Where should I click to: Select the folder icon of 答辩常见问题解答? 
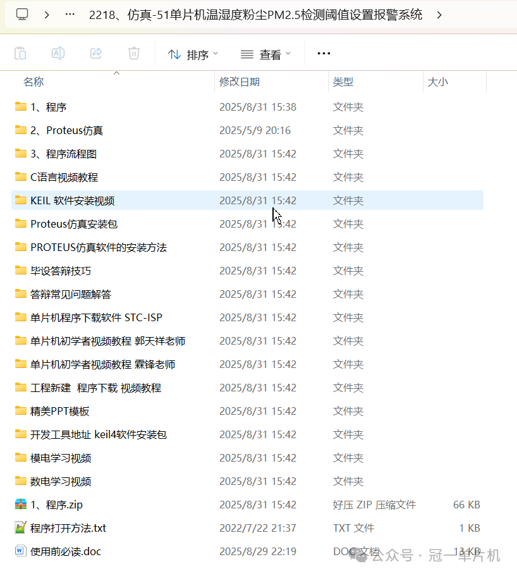coord(21,294)
